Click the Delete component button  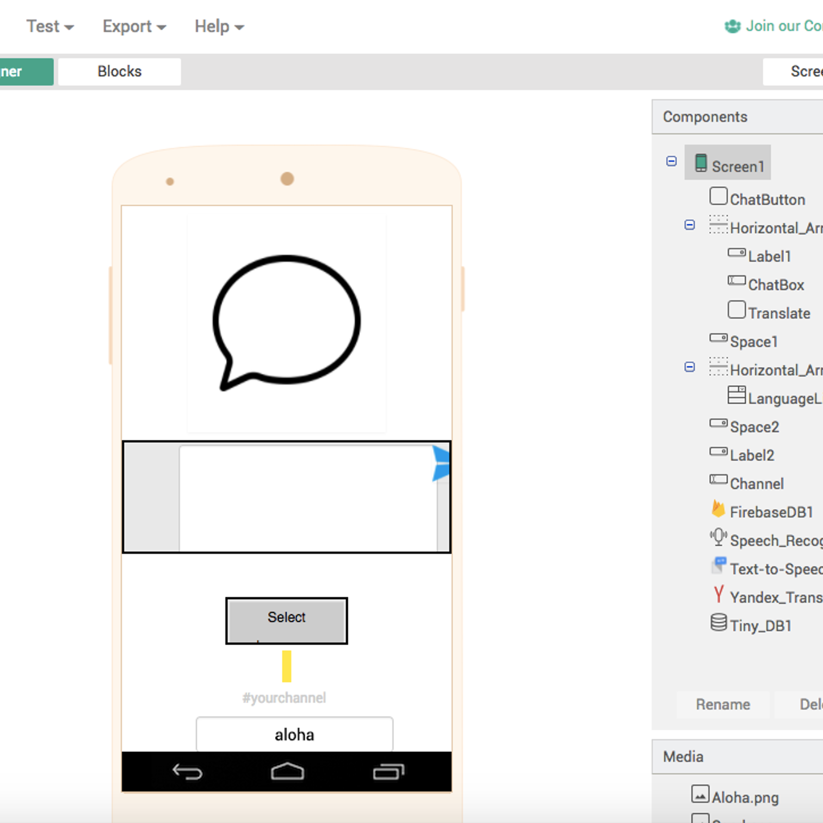pos(799,704)
